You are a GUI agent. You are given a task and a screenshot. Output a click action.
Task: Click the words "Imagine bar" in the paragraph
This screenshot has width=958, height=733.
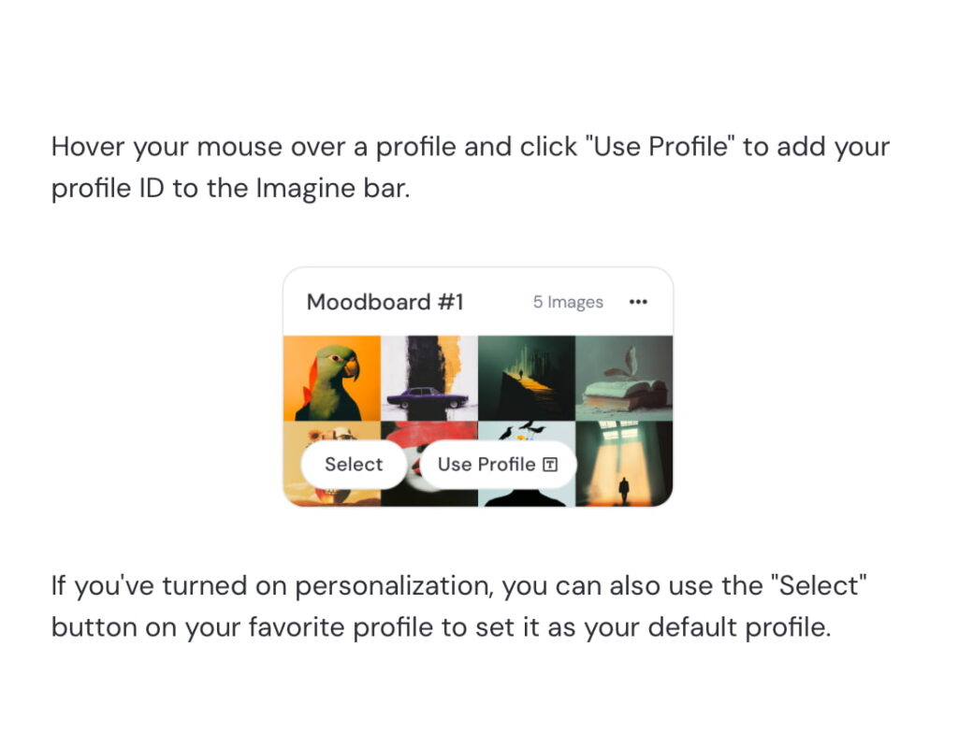(332, 188)
